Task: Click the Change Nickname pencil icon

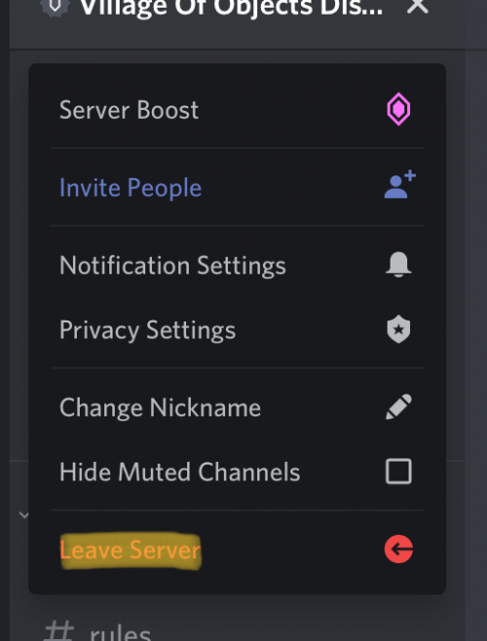Action: (398, 407)
